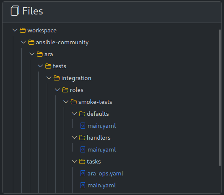Click the Files panel heading text
224x195 pixels.
[x=33, y=11]
